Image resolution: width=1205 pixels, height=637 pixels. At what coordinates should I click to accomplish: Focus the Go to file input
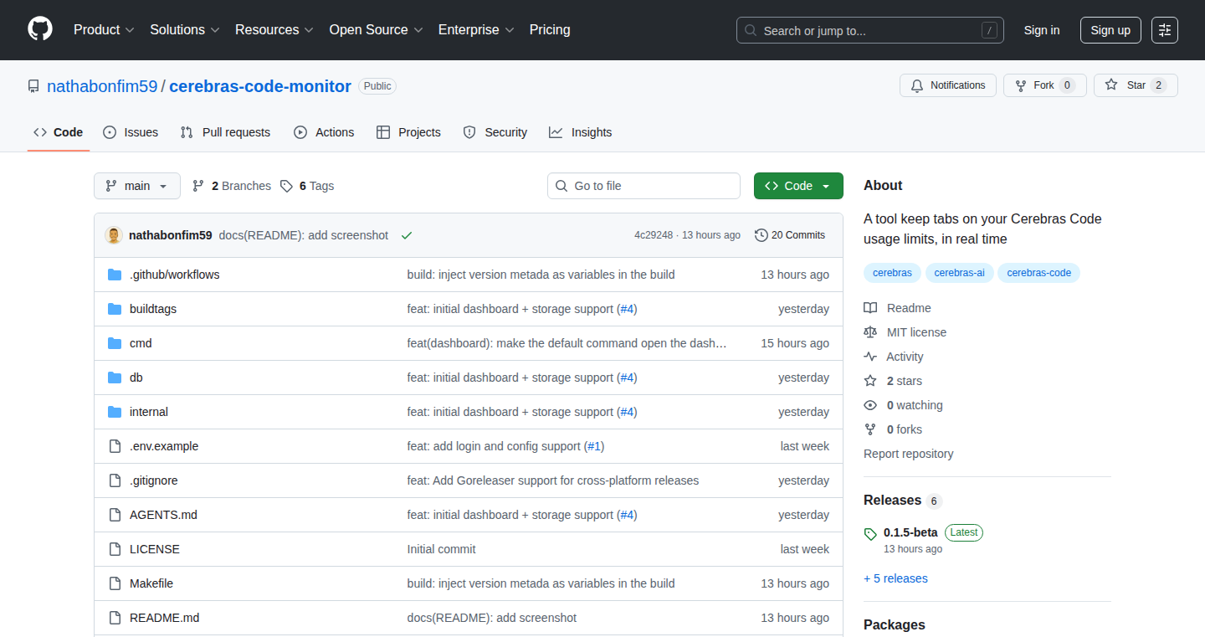[x=644, y=186]
